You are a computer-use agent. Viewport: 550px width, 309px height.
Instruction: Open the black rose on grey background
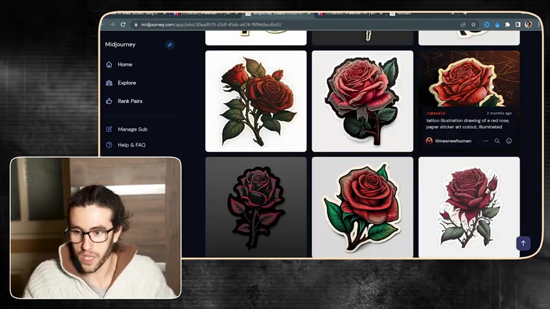[x=256, y=207]
